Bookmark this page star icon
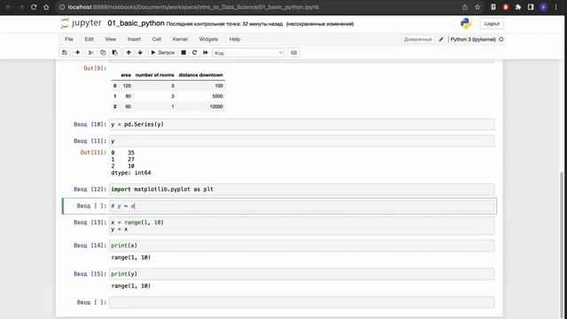This screenshot has height=319, width=567. tap(478, 7)
